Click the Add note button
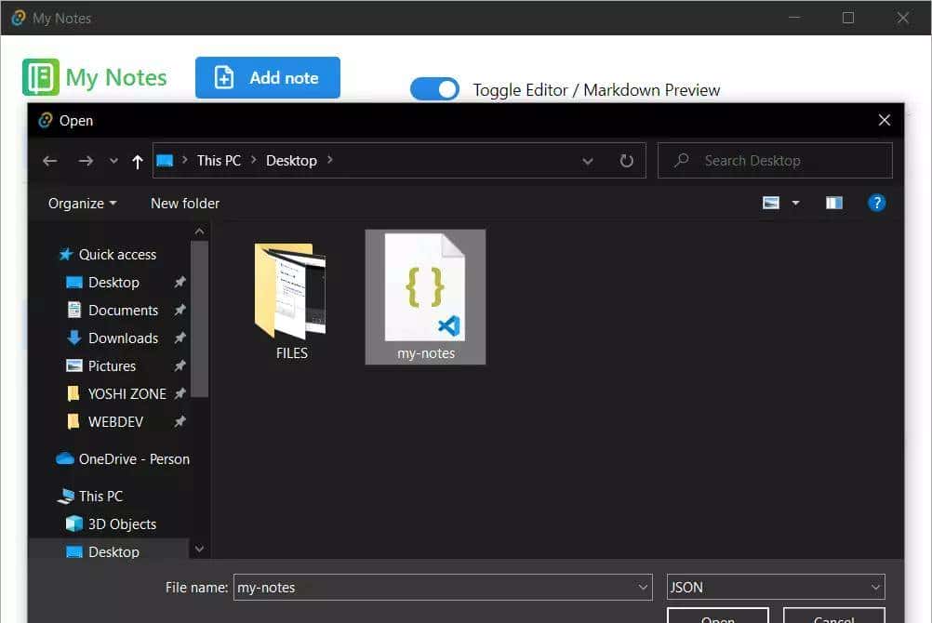This screenshot has width=932, height=623. 268,78
